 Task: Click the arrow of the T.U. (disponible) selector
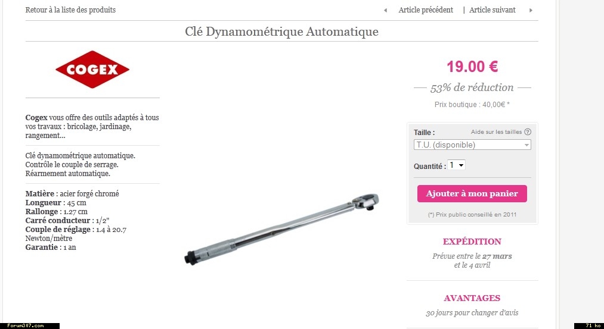(526, 145)
